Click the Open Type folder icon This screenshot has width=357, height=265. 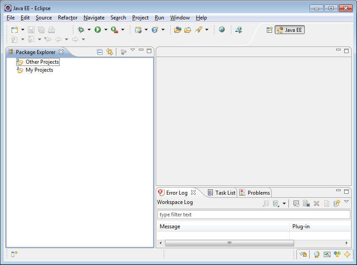point(177,30)
